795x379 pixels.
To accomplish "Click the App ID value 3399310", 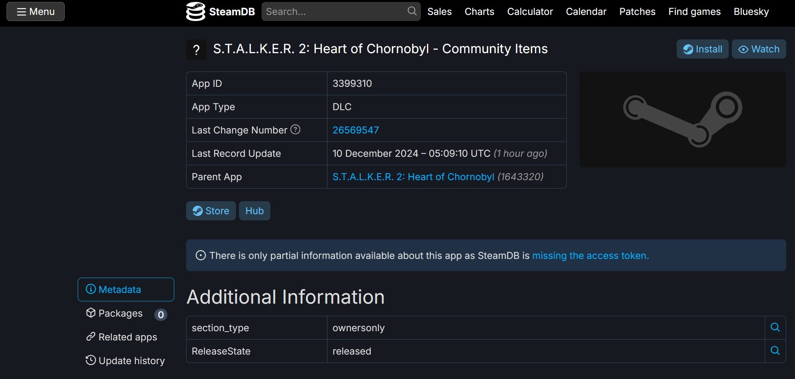I will [352, 83].
